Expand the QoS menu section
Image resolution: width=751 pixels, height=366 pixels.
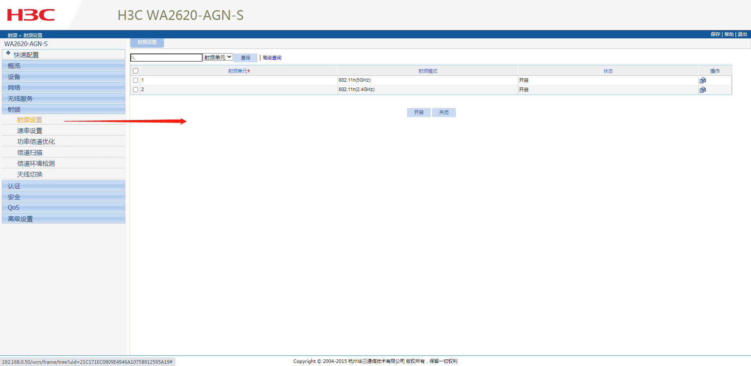pos(63,207)
